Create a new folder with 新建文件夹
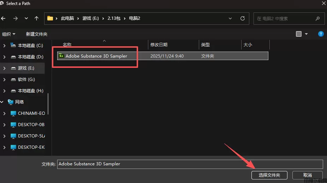The height and width of the screenshot is (183, 327). pos(37,34)
